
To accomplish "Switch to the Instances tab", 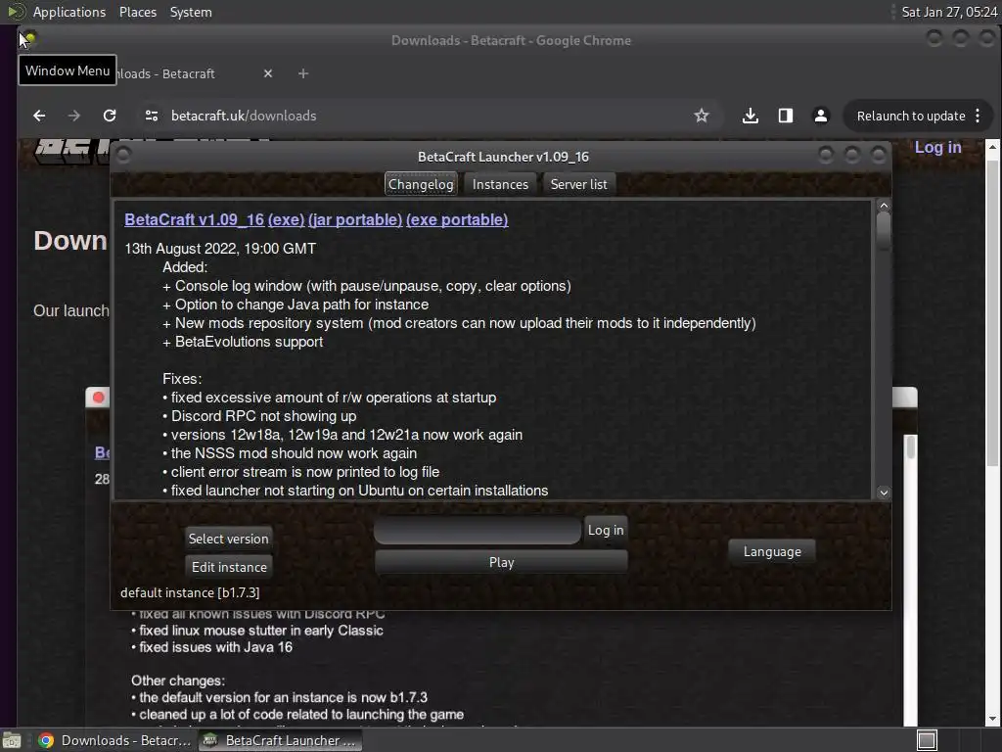I will click(x=500, y=184).
